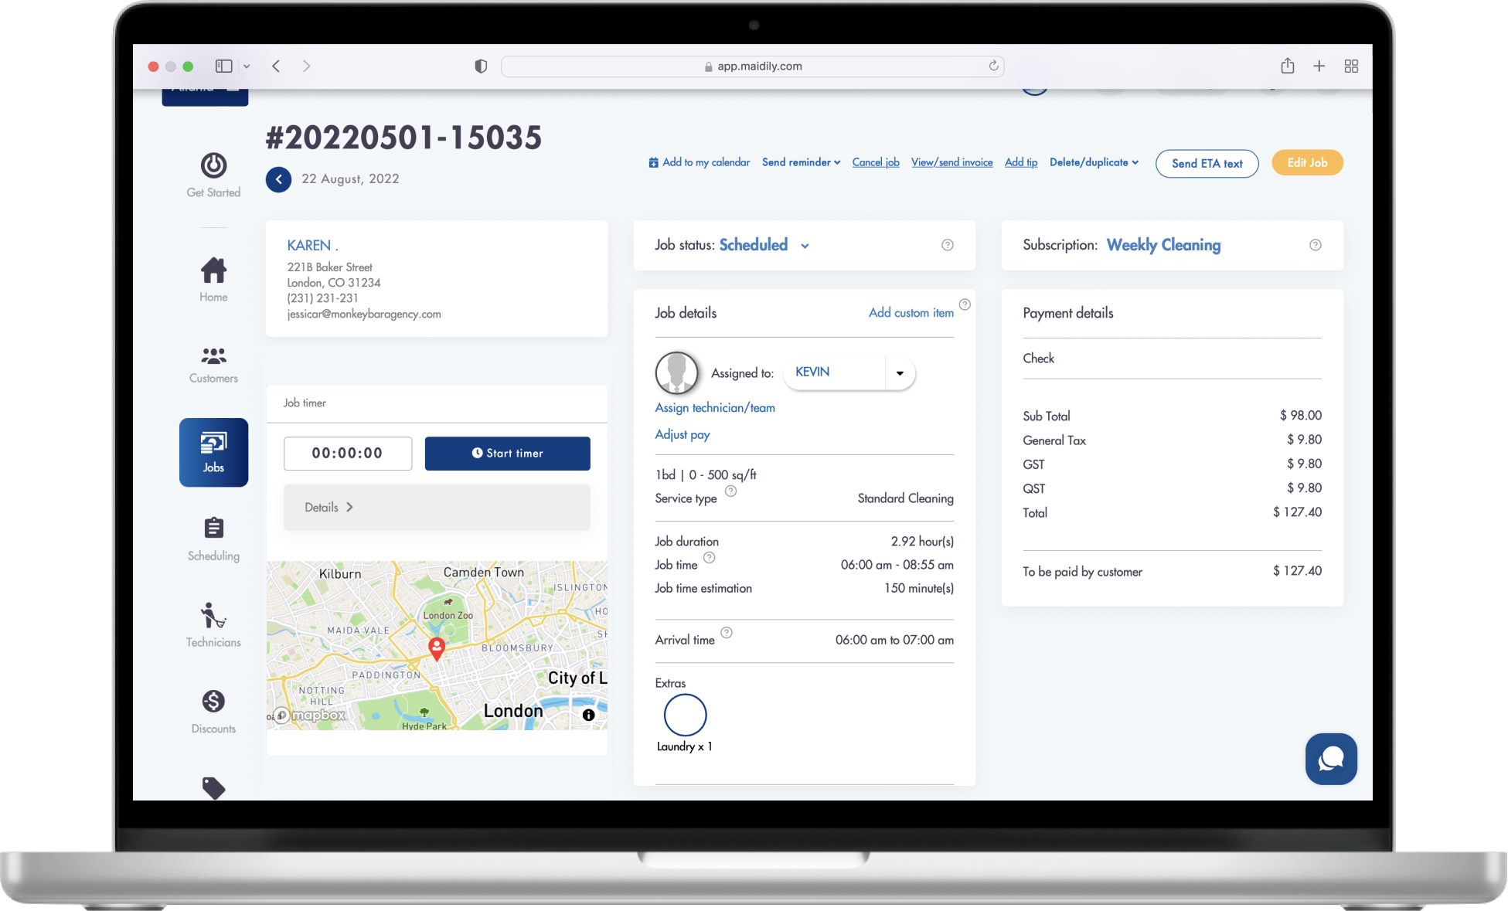Click the View/send invoice link

pyautogui.click(x=951, y=162)
